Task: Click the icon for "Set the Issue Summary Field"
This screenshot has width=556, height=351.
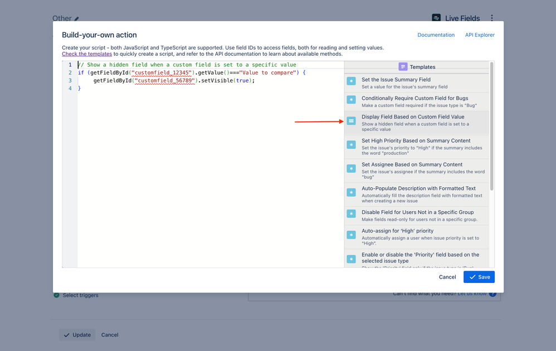Action: pyautogui.click(x=351, y=81)
